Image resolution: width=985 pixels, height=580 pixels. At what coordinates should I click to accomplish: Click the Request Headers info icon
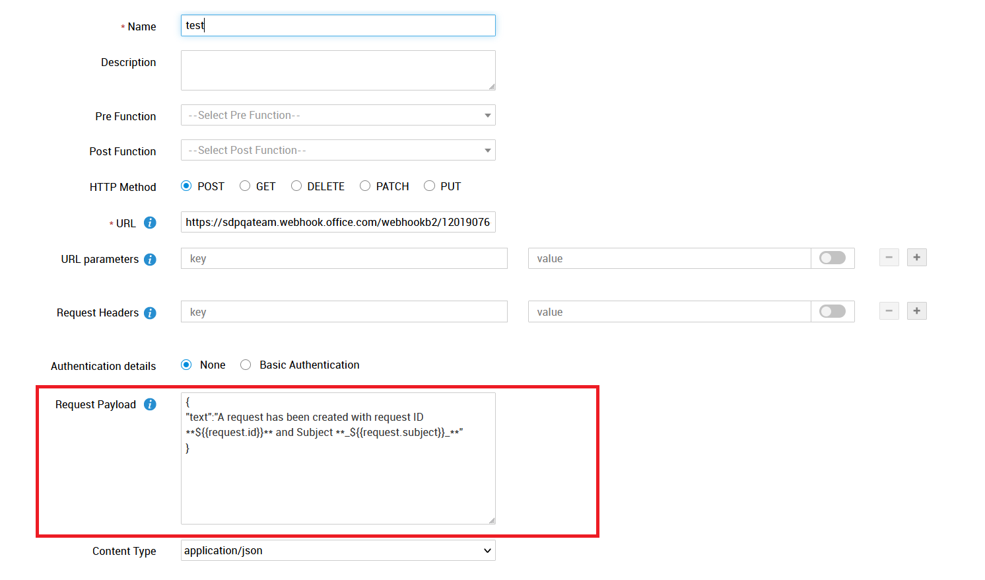(x=150, y=313)
